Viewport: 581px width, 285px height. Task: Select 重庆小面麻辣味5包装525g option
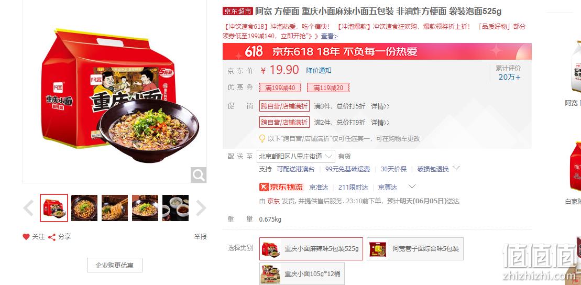coord(311,249)
